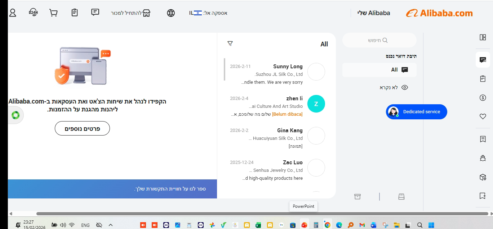Click 'להתחיל למכור' start selling link
Screen dimensions: 493x229
[x=130, y=13]
